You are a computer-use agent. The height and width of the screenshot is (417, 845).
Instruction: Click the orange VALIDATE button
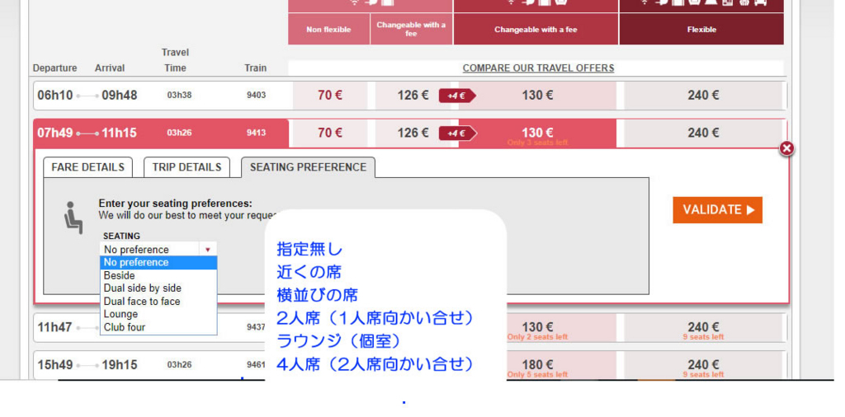click(717, 210)
